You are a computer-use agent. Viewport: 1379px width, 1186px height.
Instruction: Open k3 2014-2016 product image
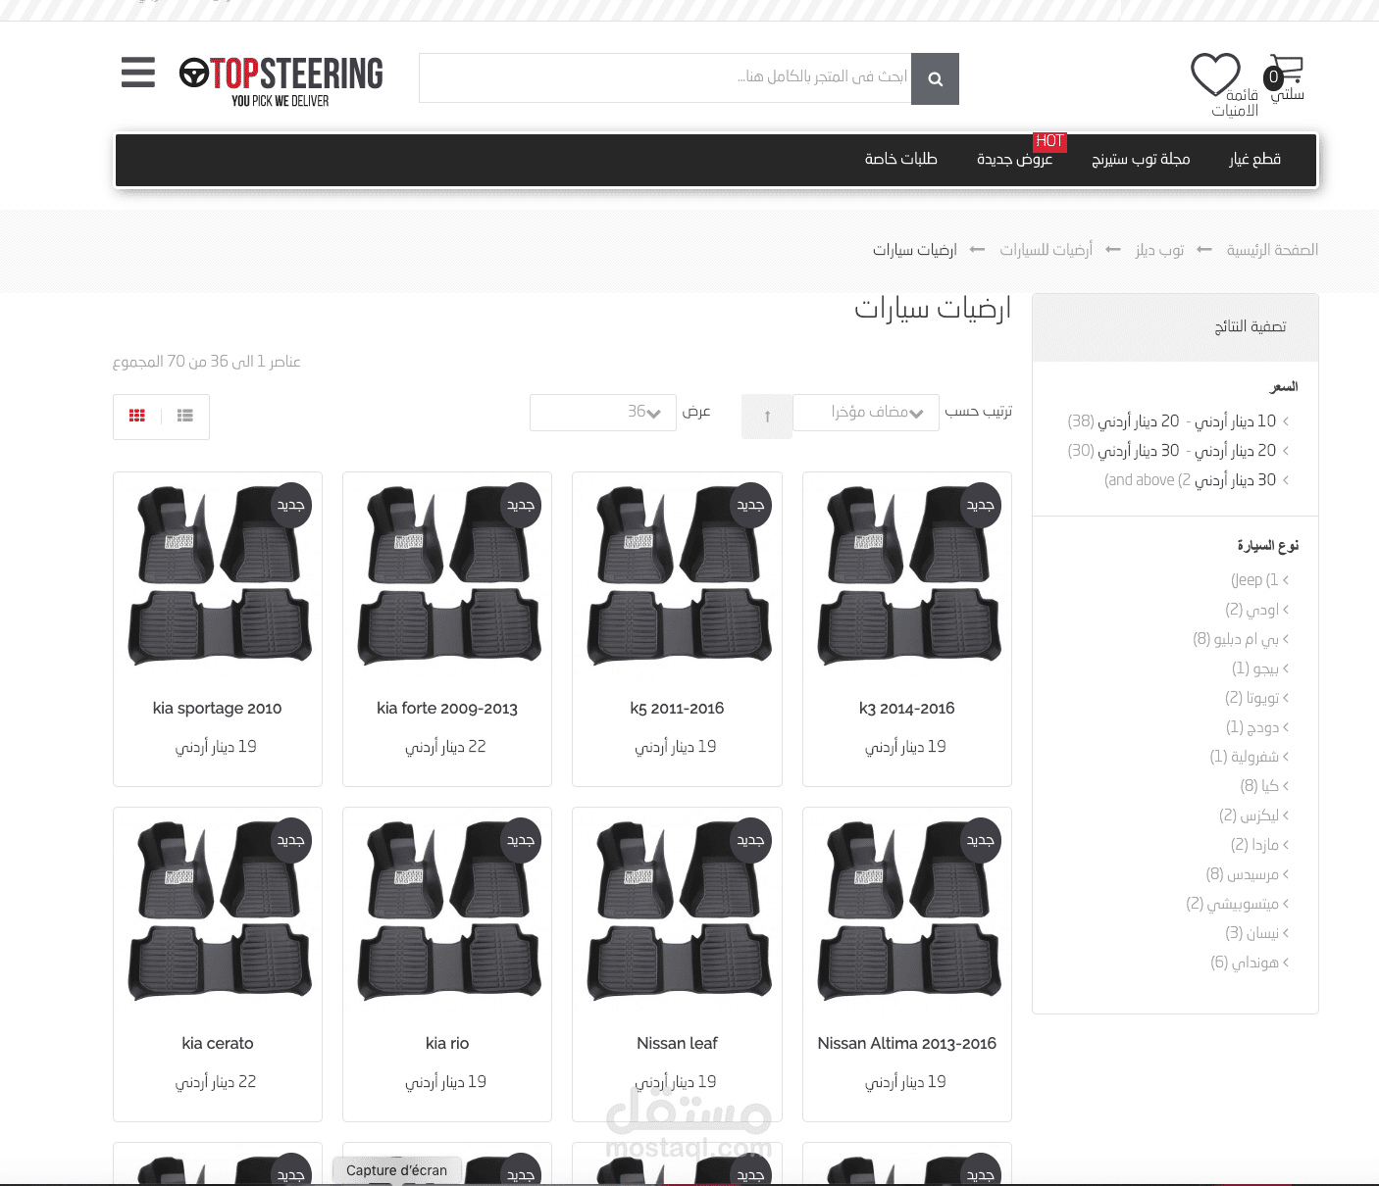(908, 576)
